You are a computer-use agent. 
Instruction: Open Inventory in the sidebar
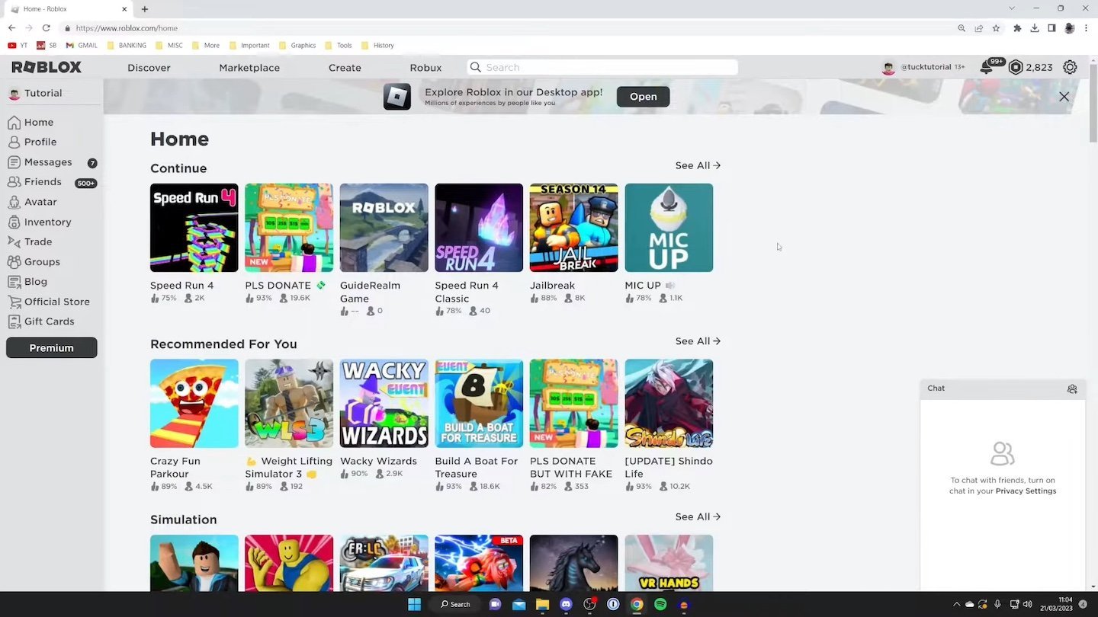40,222
